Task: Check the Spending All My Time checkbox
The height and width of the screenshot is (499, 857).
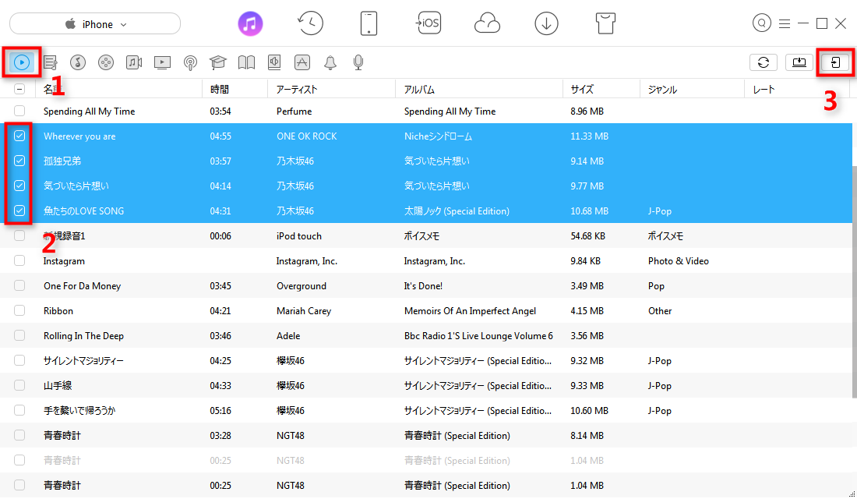Action: 19,111
